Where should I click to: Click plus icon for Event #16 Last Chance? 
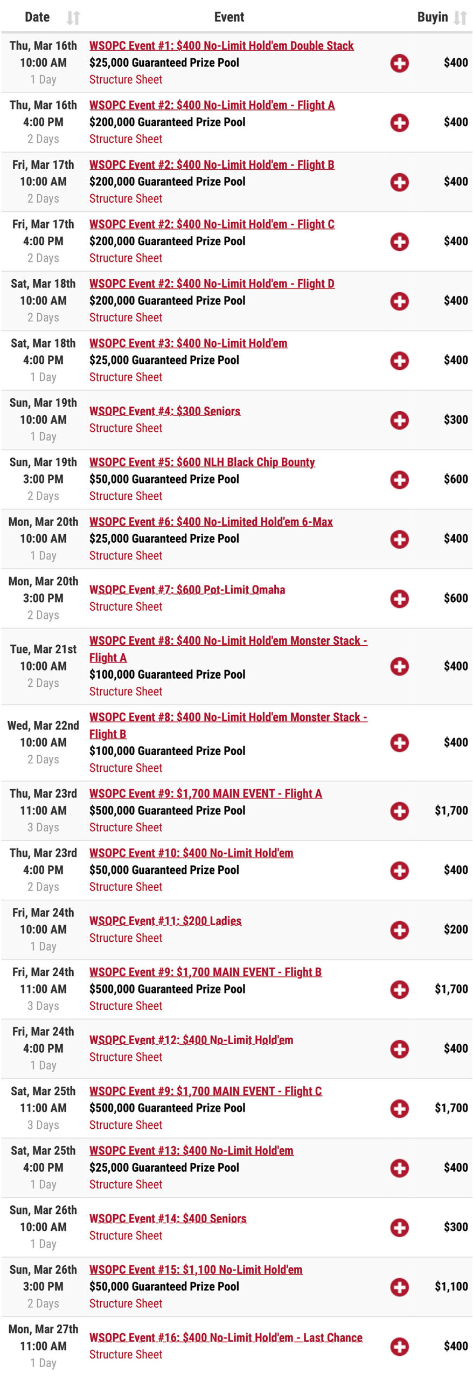pyautogui.click(x=399, y=1346)
